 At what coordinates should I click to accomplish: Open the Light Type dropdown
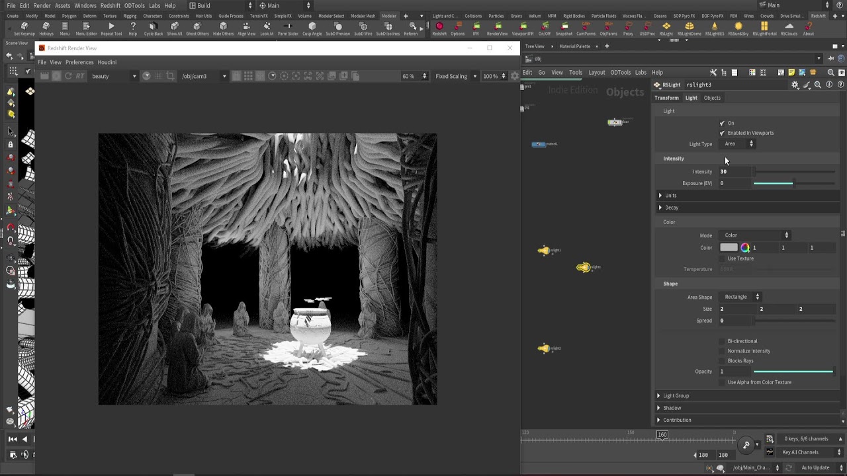738,143
